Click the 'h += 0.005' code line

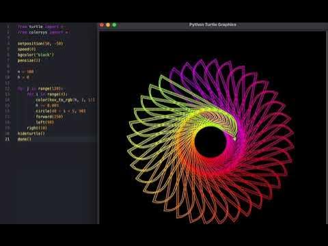coord(47,105)
